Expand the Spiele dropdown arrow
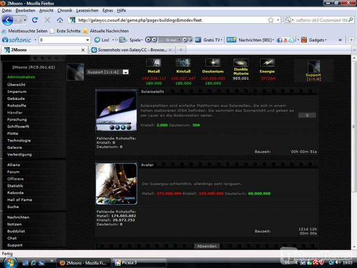The image size is (357, 268). coord(142,40)
